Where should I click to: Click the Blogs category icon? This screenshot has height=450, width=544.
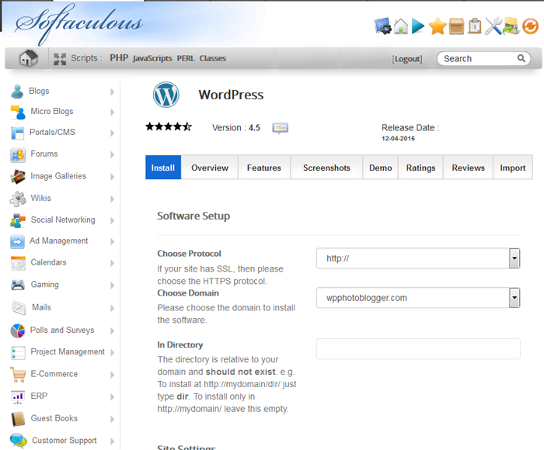[x=17, y=92]
